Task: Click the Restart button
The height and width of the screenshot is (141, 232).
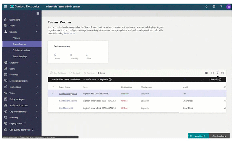Action: (75, 73)
